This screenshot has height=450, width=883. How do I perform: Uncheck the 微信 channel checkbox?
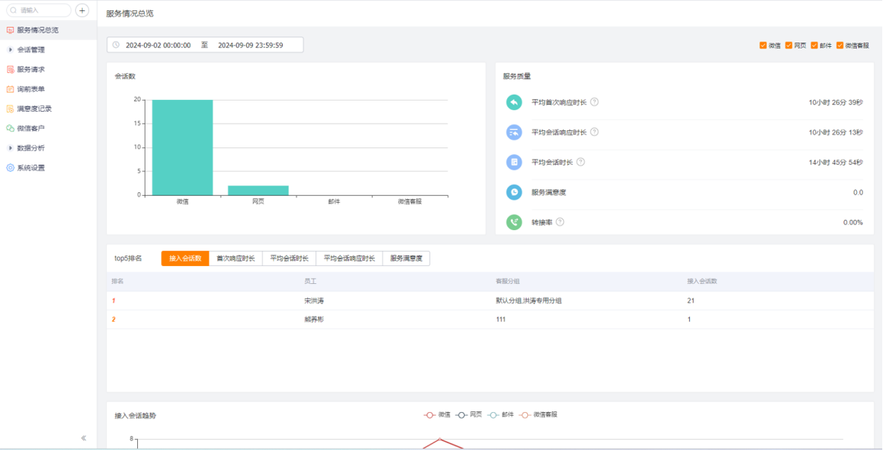[763, 45]
